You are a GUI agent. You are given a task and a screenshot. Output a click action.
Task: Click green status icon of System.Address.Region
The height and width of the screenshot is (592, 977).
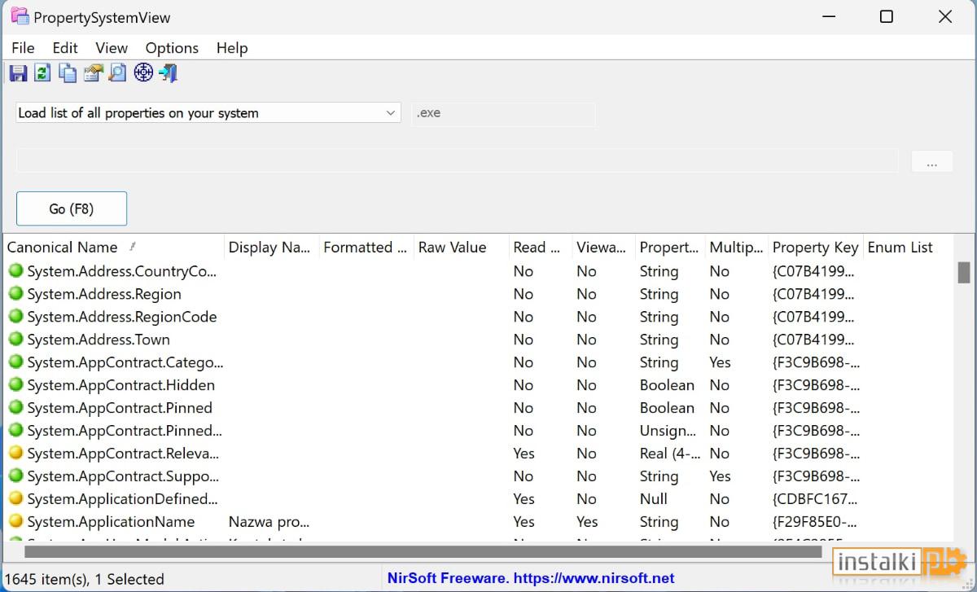tap(15, 294)
